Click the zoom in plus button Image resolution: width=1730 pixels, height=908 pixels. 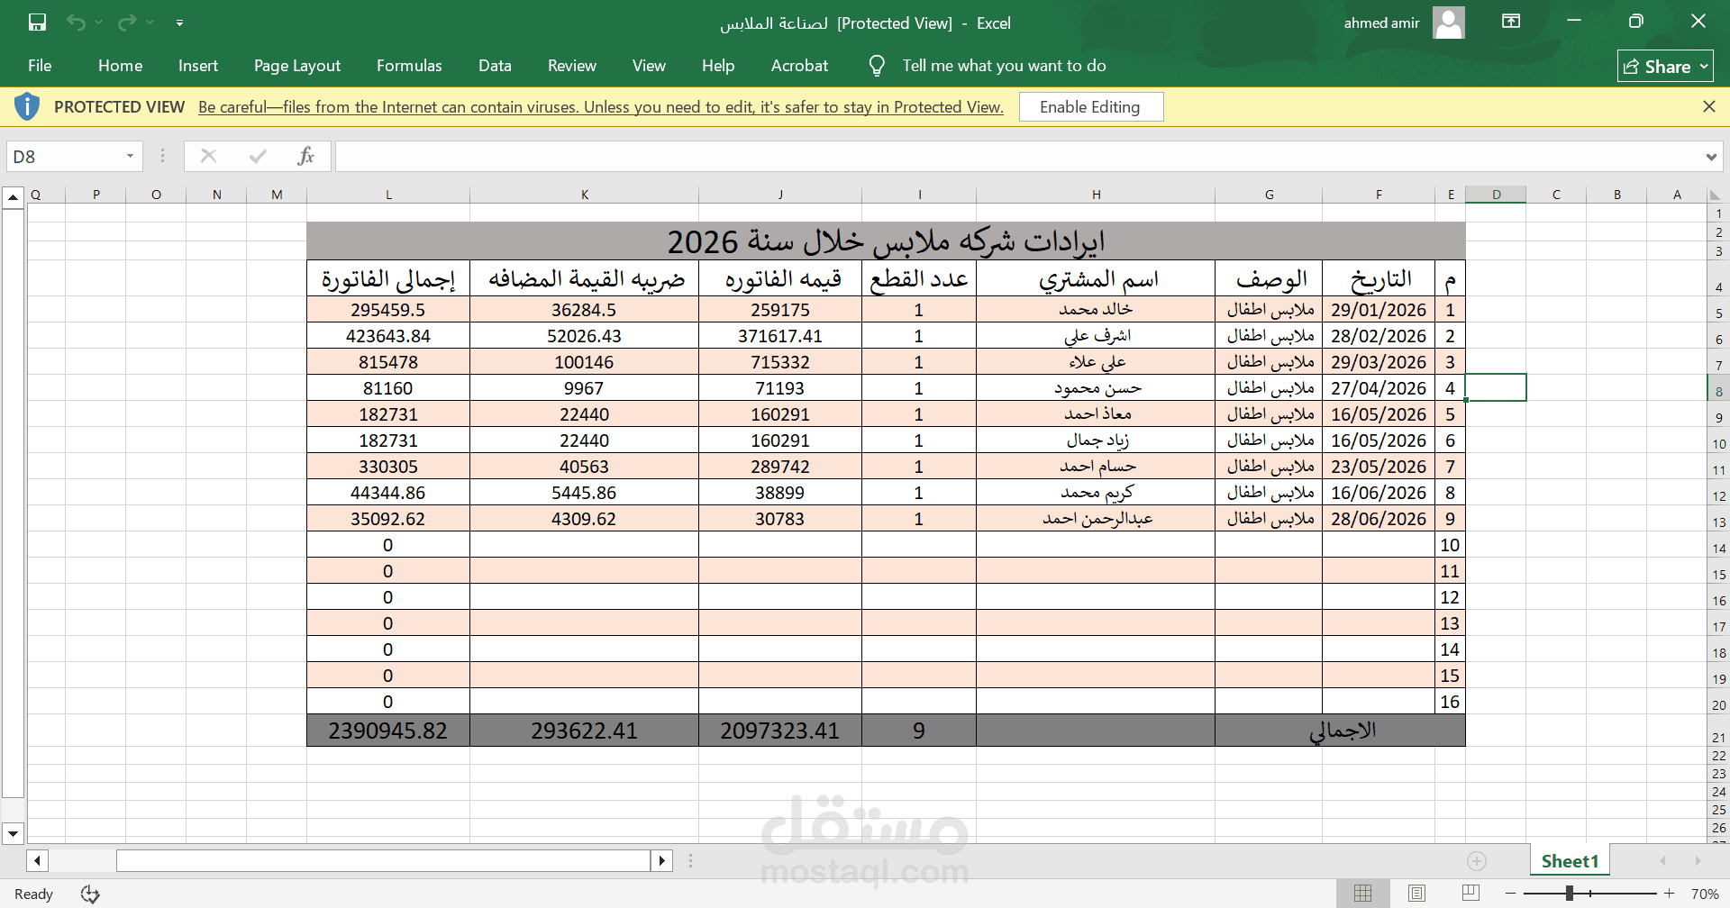(1670, 894)
